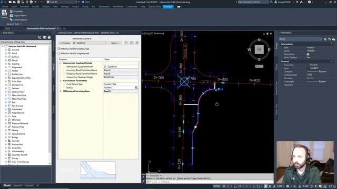Select the Quantity Takeoff tree item
The image size is (337, 189).
19,155
